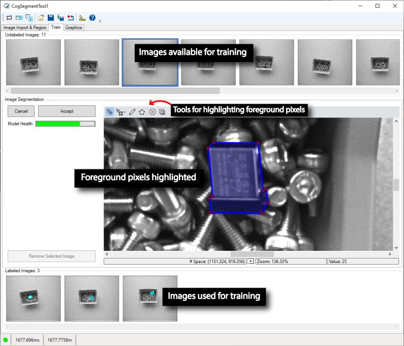404x346 pixels.
Task: Open Help via blue question mark icon
Action: [92, 17]
